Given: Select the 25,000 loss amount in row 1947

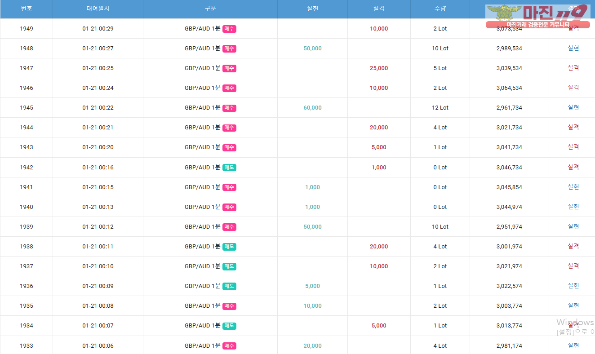Looking at the screenshot, I should pyautogui.click(x=379, y=68).
